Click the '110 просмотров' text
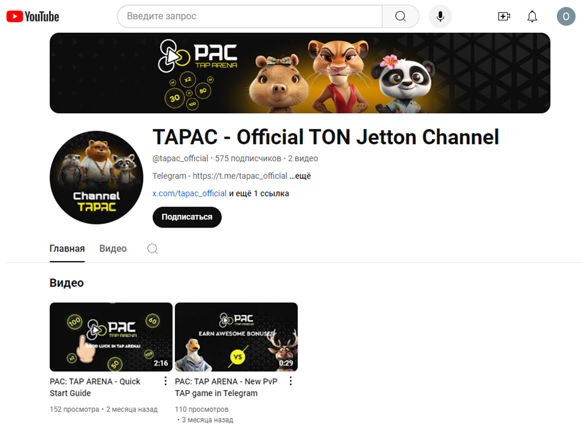This screenshot has height=434, width=582. (201, 409)
